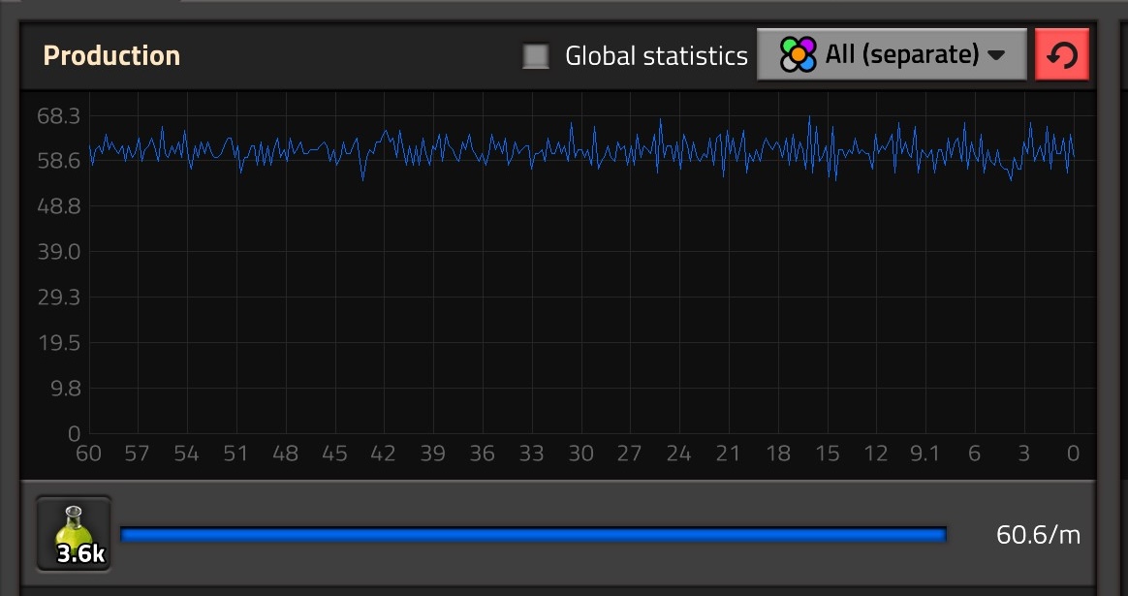Enable the Global statistics checkbox

pyautogui.click(x=535, y=56)
